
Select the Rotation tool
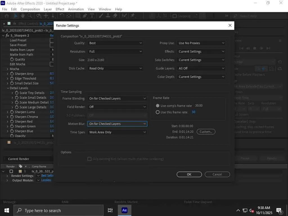tap(62, 16)
